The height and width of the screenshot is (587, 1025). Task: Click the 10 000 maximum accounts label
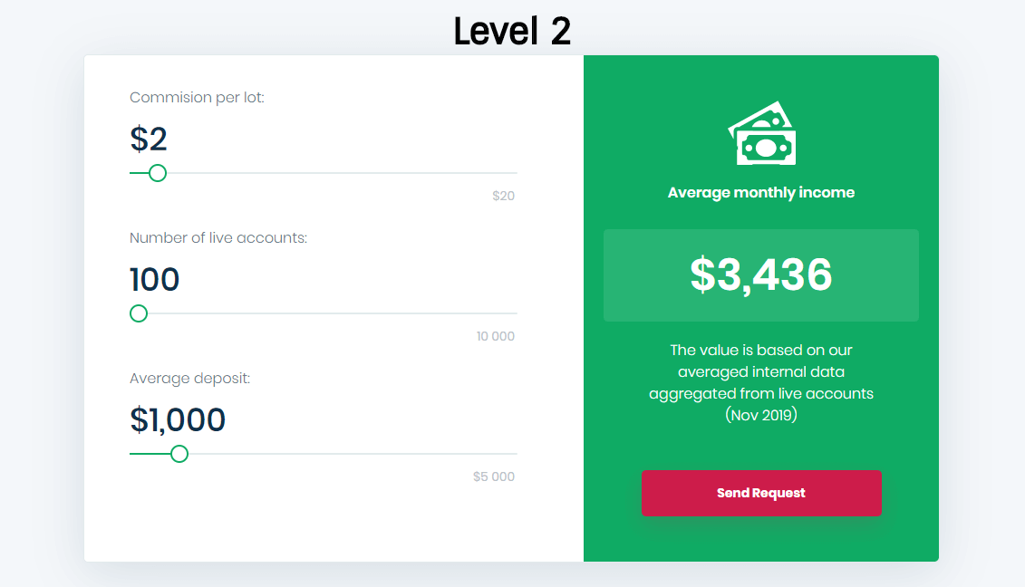pyautogui.click(x=496, y=337)
